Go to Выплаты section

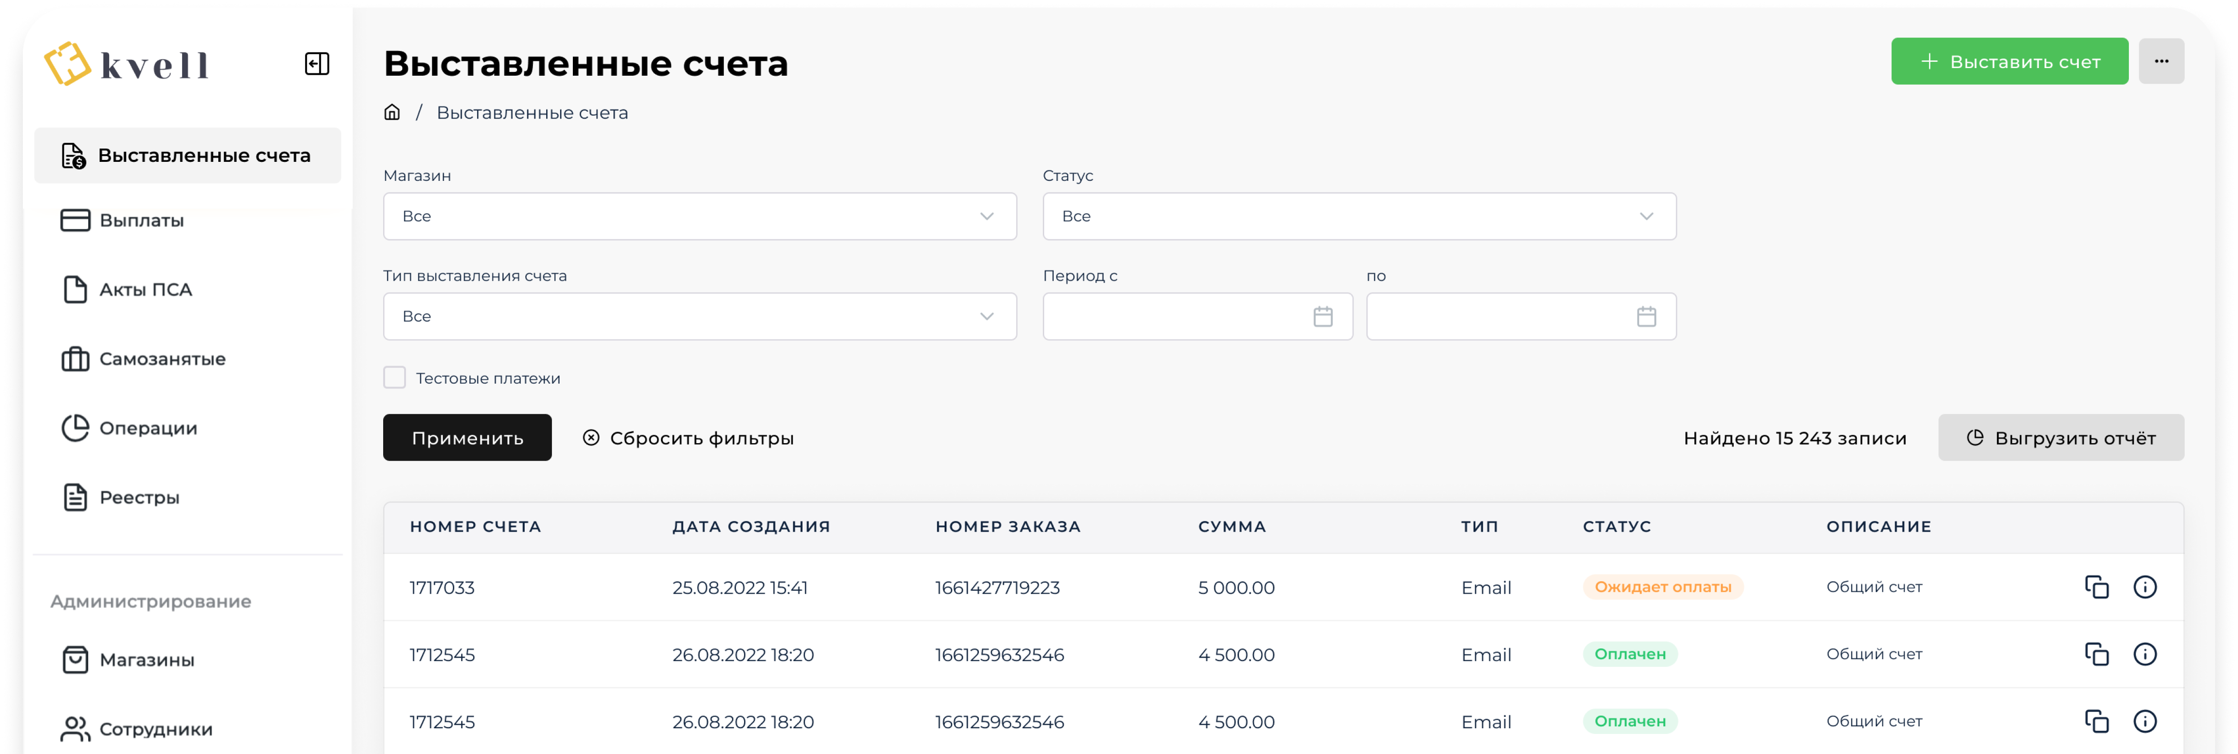click(x=122, y=220)
